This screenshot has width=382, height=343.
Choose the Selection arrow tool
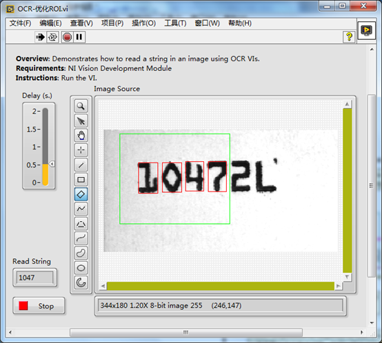coord(81,121)
